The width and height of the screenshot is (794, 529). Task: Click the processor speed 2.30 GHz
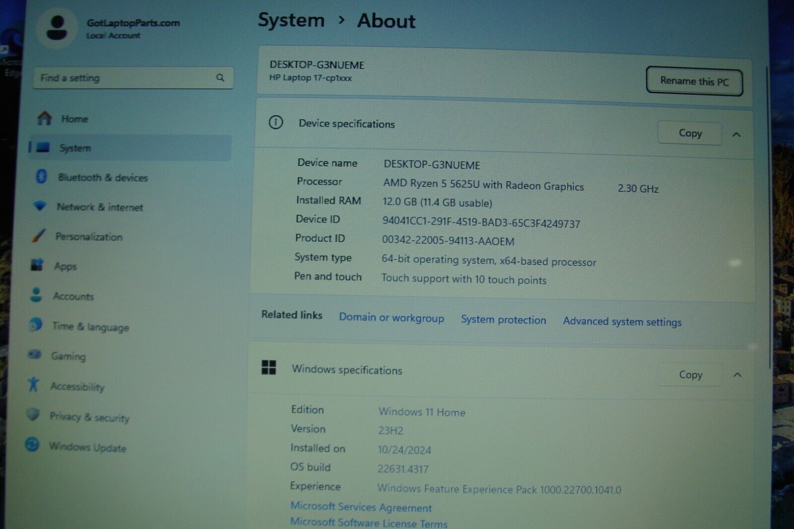pyautogui.click(x=638, y=189)
